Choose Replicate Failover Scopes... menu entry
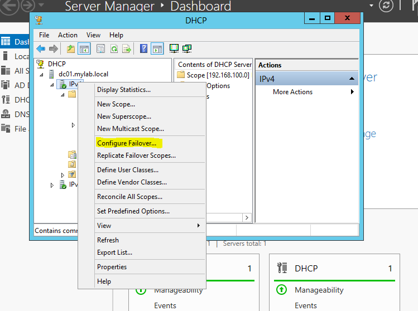 coord(150,155)
